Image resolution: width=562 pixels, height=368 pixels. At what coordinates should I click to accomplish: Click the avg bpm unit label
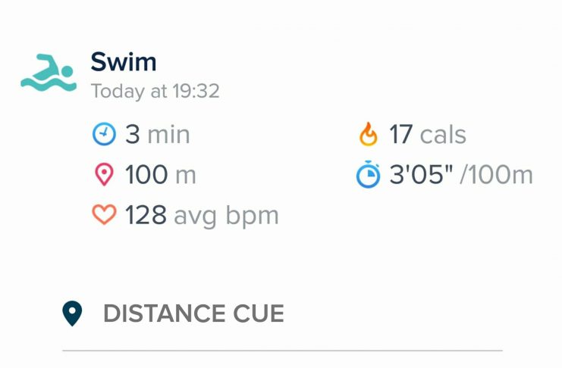(x=226, y=217)
